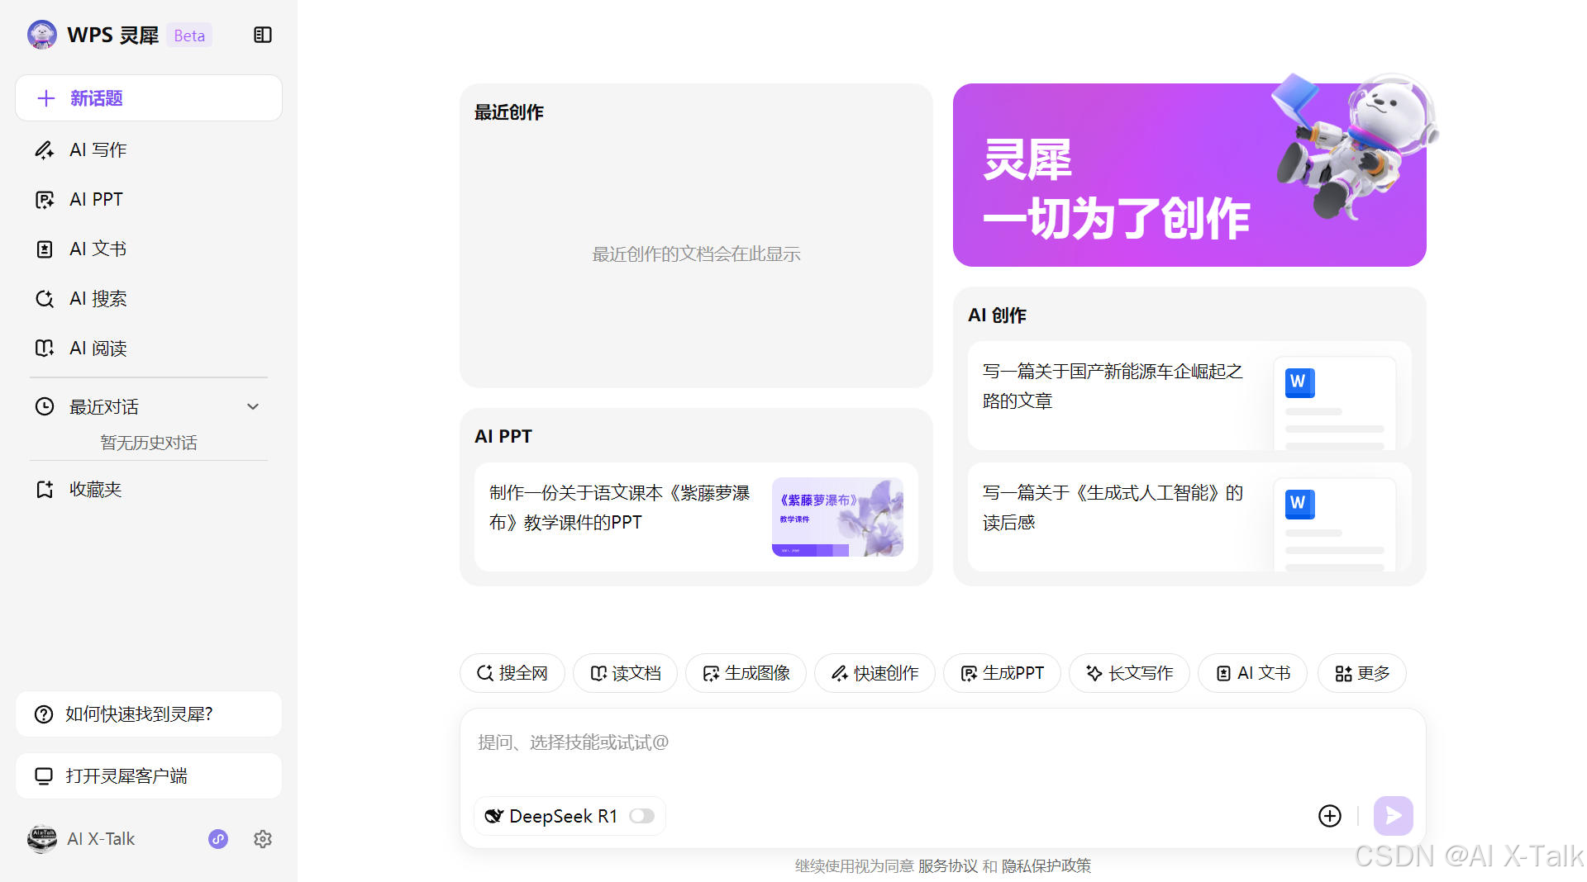Click the WPS 灵犀 logo avatar
This screenshot has width=1587, height=882.
coord(42,35)
